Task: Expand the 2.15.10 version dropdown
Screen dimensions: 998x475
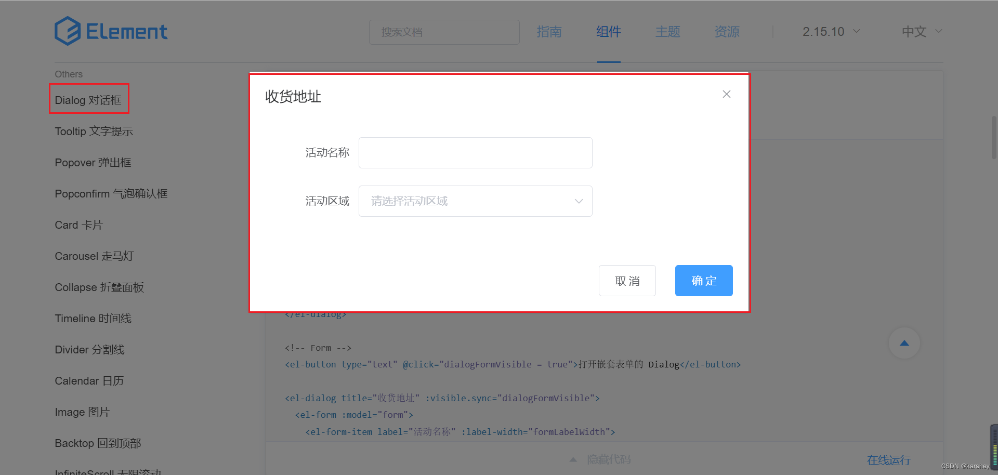Action: 831,32
